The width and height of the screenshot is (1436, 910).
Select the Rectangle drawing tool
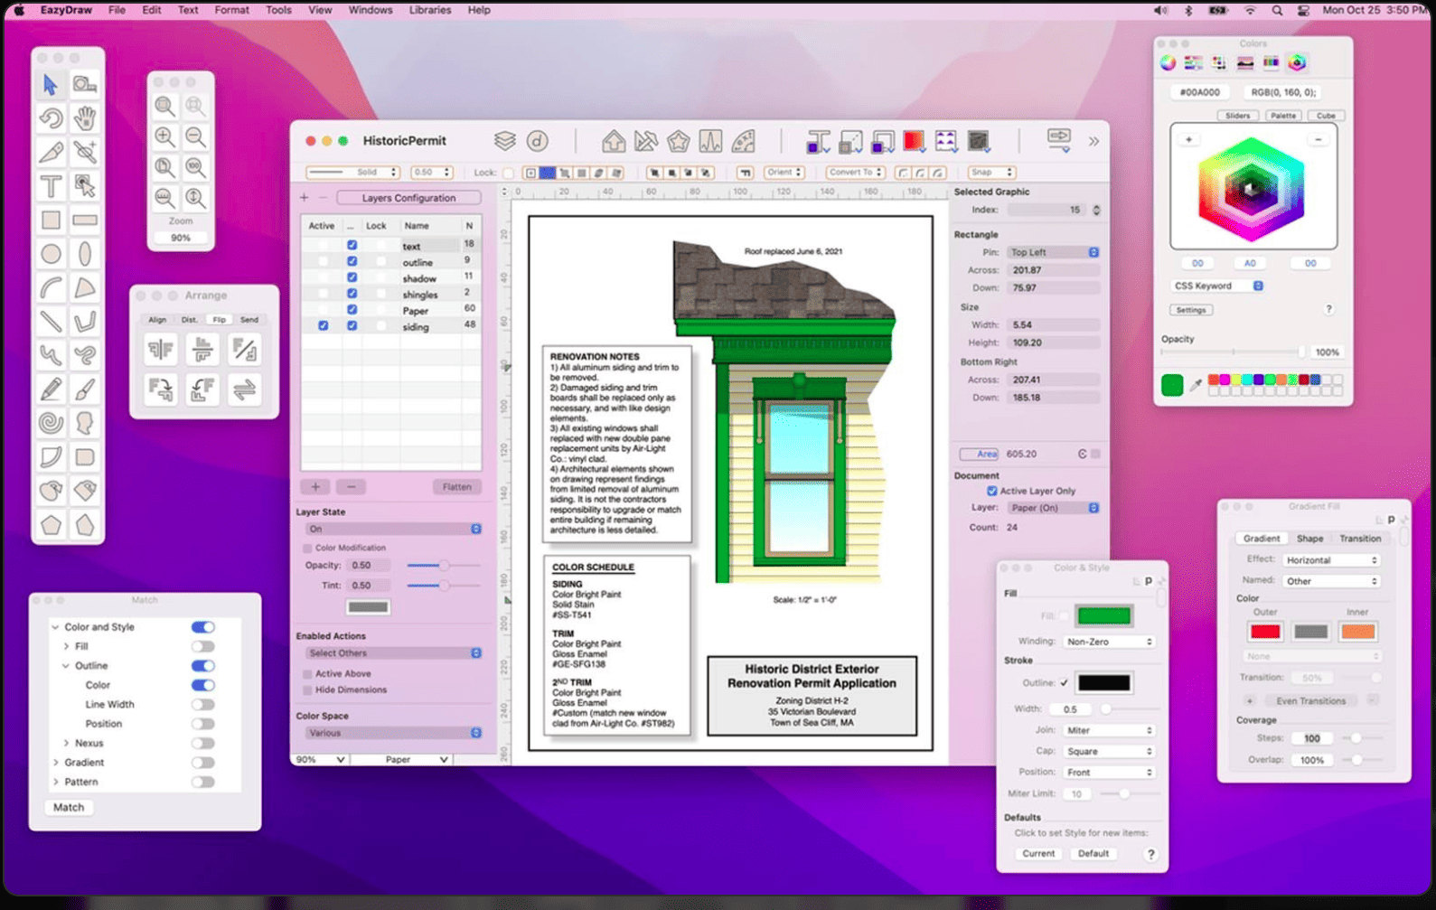[51, 220]
